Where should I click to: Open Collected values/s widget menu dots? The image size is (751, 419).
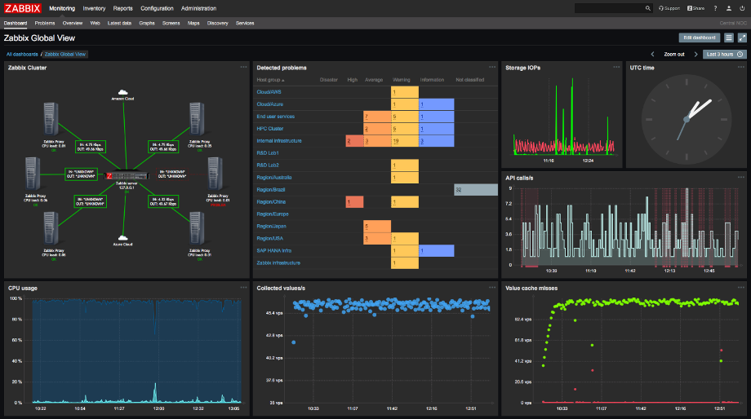coord(492,288)
